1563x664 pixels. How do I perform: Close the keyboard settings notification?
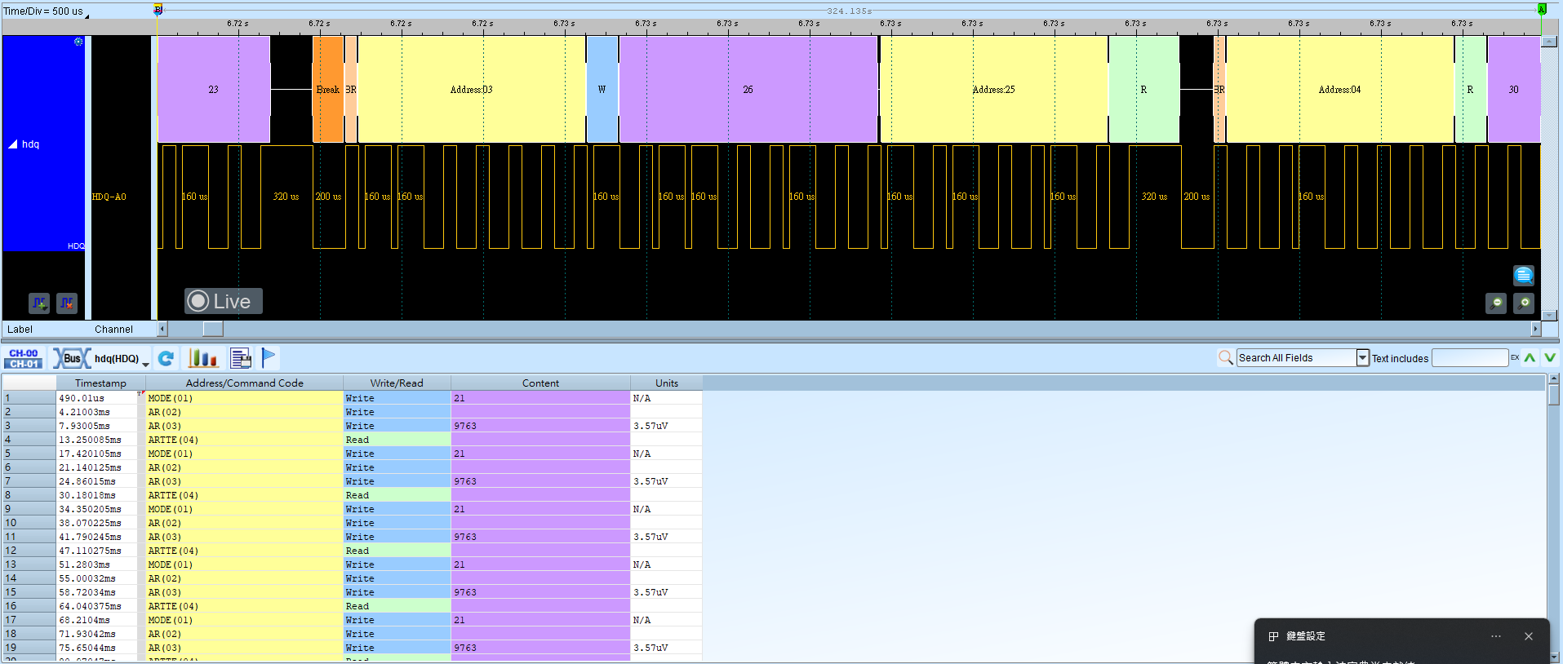(x=1529, y=636)
